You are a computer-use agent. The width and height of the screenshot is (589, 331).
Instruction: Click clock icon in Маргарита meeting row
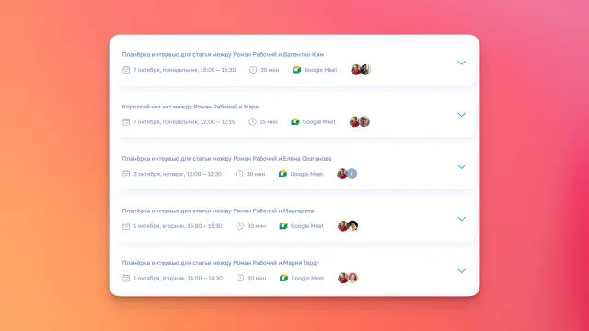239,226
